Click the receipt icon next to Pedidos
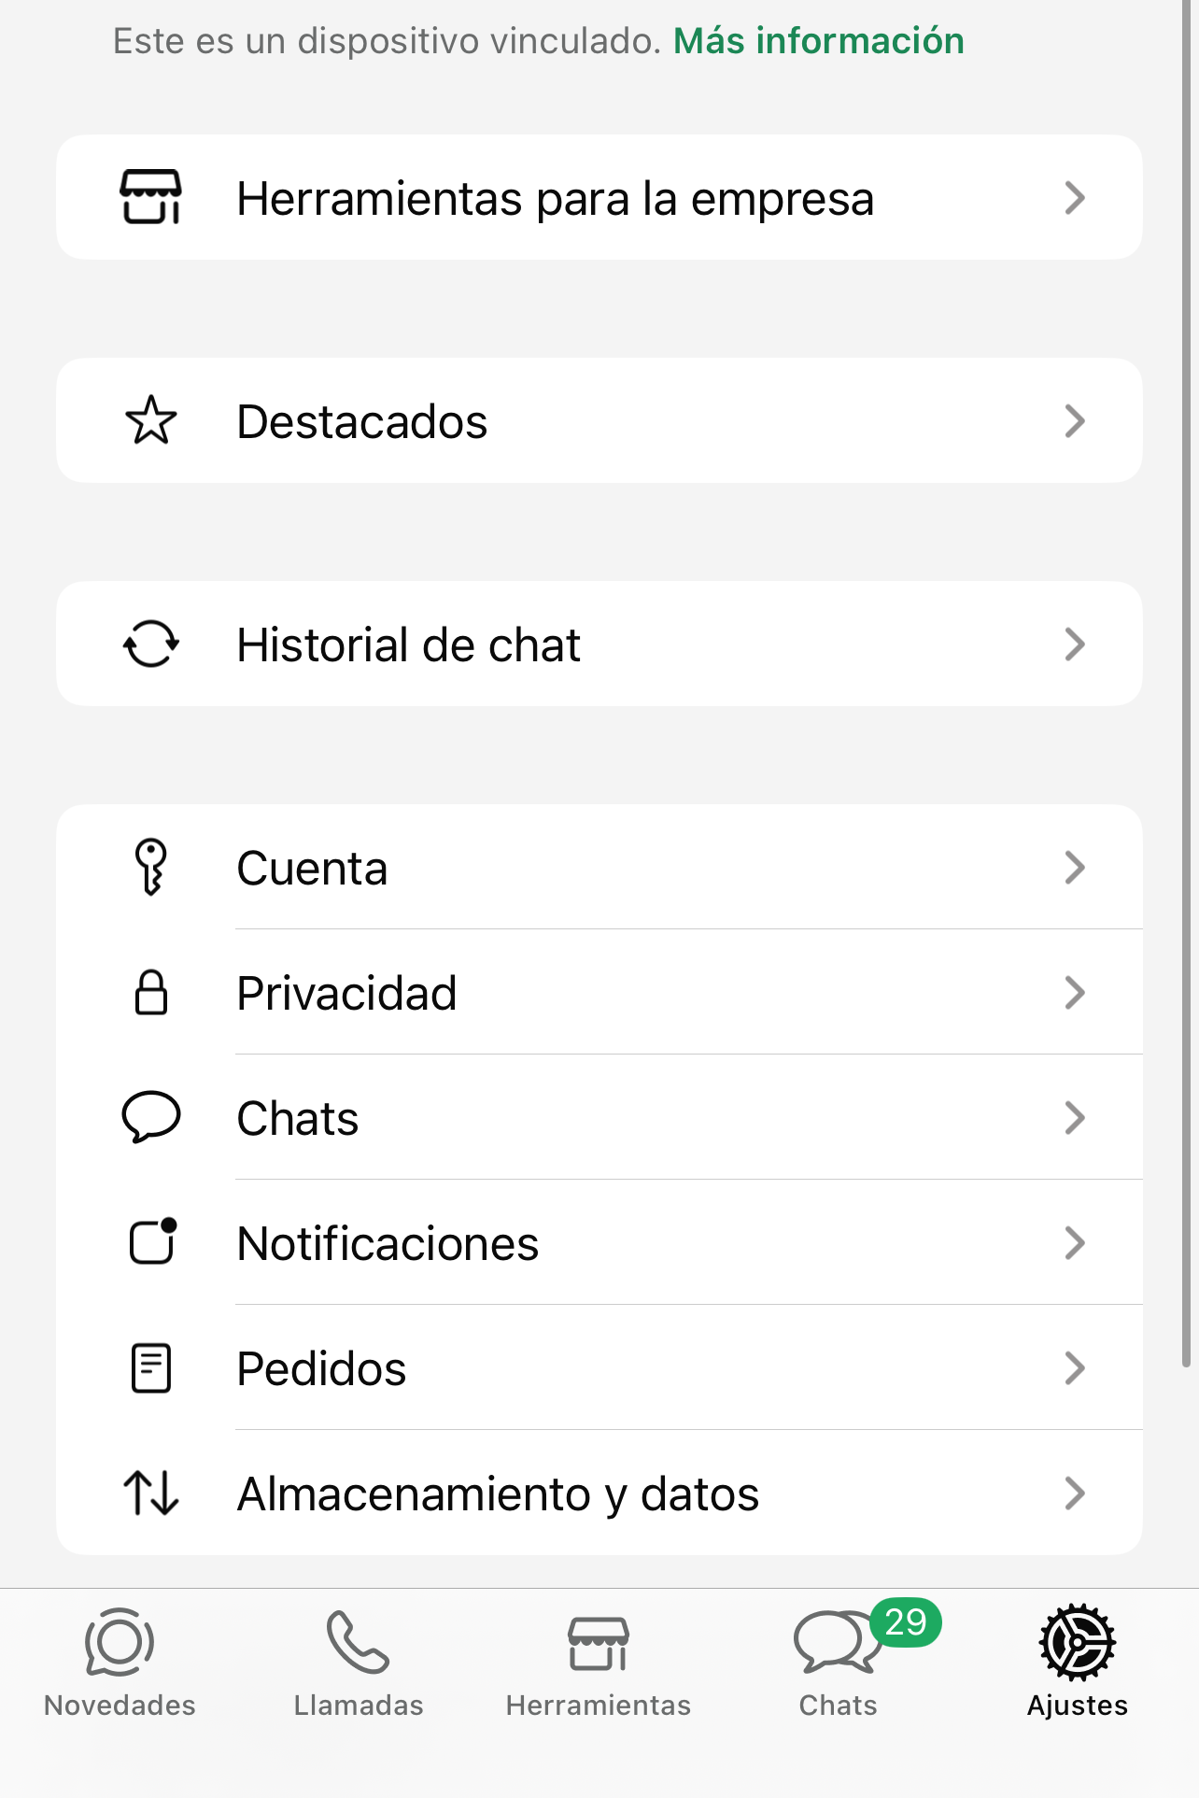The image size is (1199, 1798). [x=150, y=1367]
